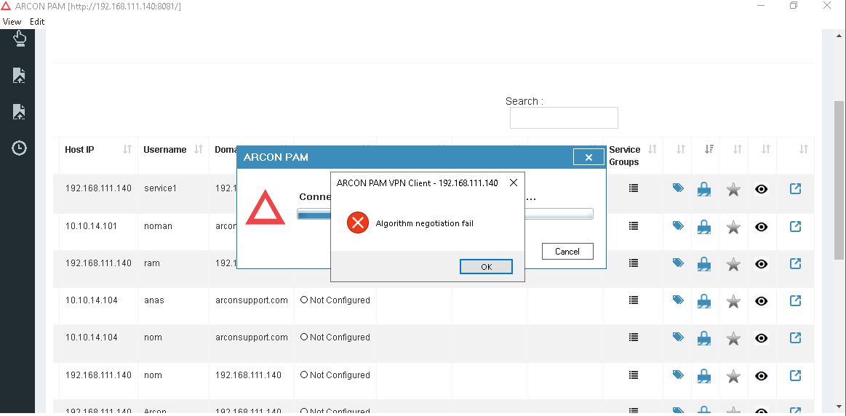This screenshot has width=846, height=416.
Task: Open external connection for noman row
Action: pos(795,226)
